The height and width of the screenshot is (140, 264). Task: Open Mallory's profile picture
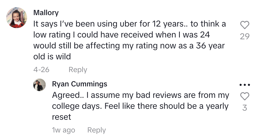point(17,18)
